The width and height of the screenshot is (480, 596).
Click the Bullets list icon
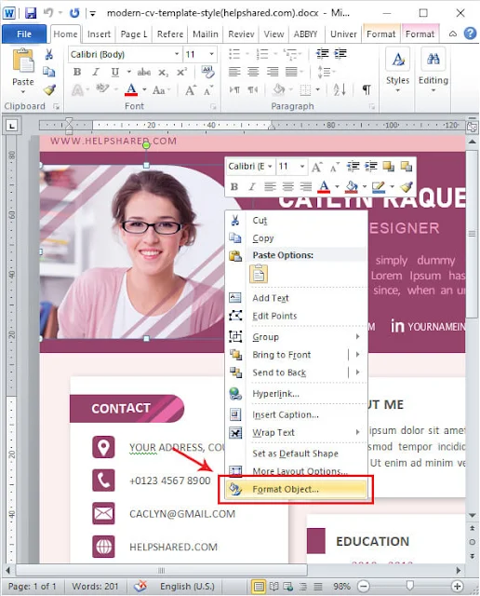click(x=234, y=54)
